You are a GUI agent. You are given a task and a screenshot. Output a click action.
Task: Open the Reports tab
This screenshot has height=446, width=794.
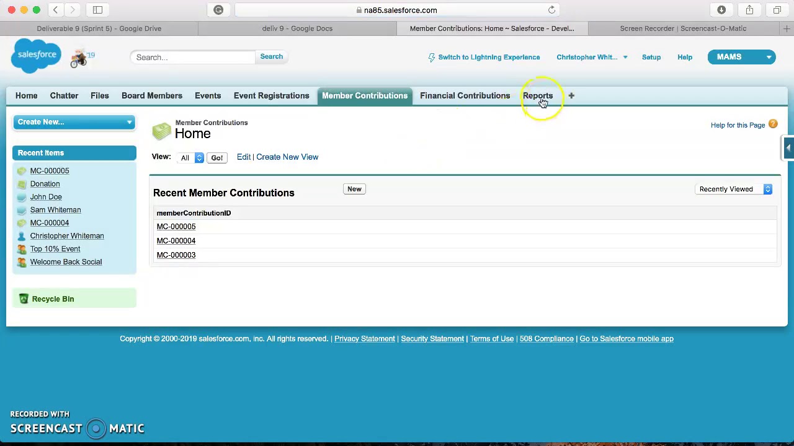537,96
